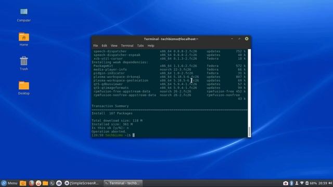
Task: Open the Desktop folder icon
Action: click(24, 88)
